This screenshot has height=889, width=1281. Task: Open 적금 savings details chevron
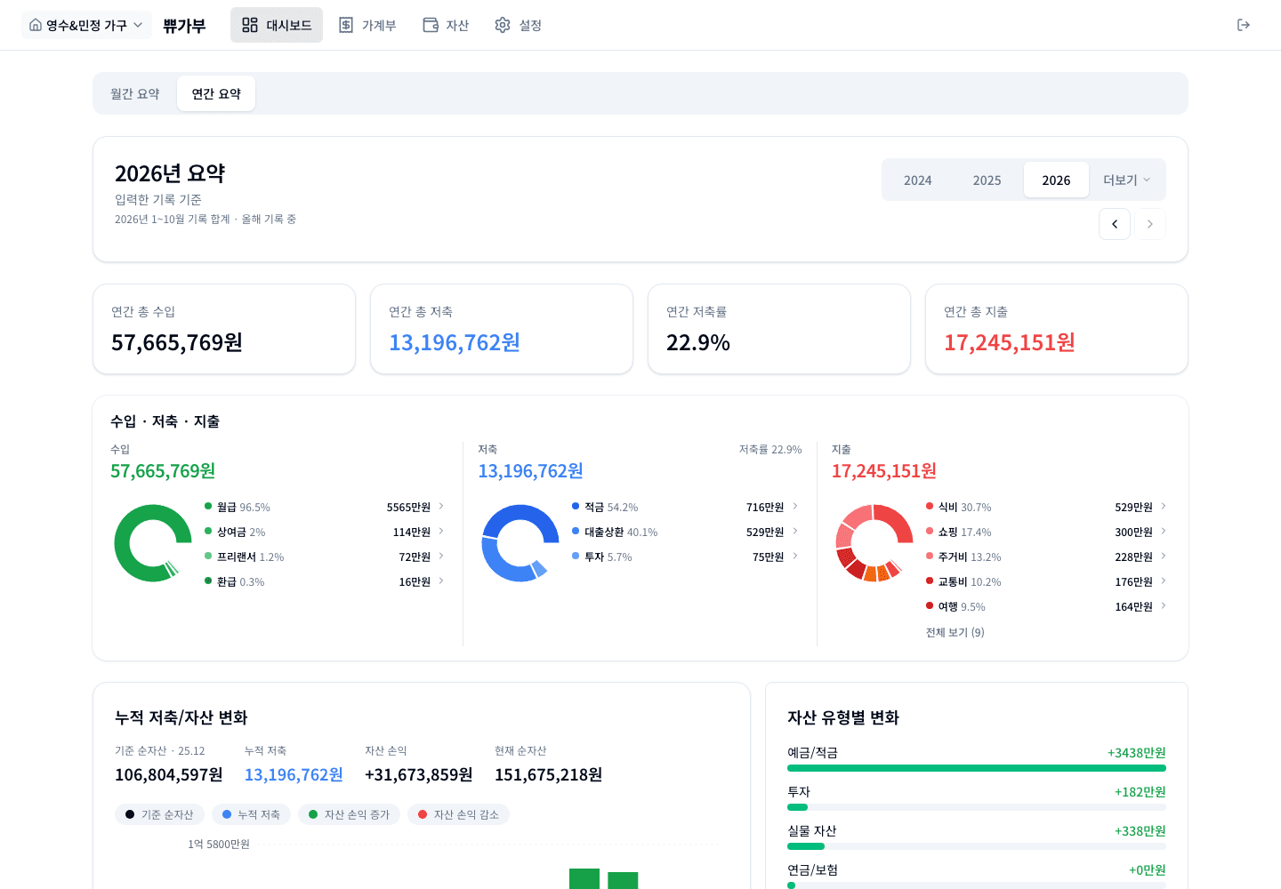[x=795, y=507]
